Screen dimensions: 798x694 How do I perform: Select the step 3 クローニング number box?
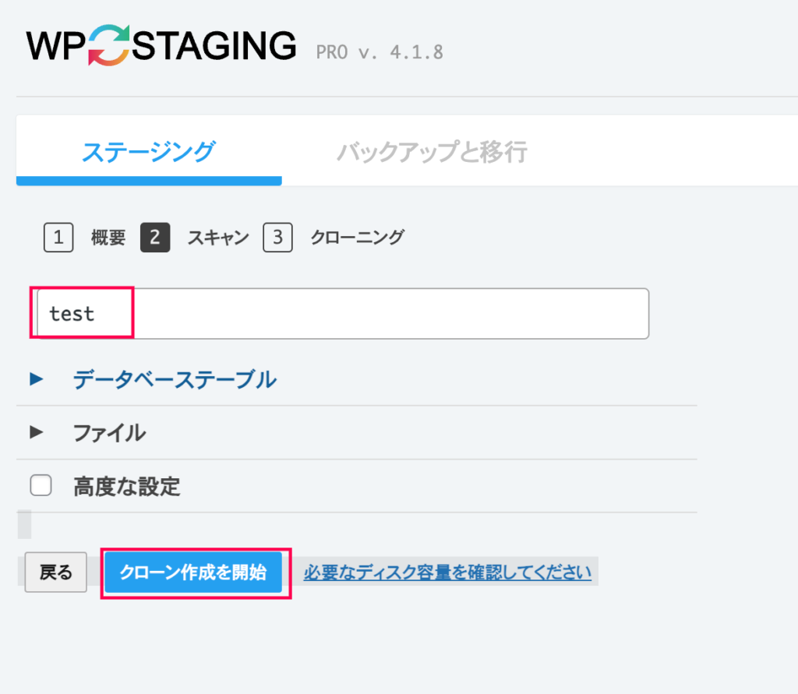277,237
